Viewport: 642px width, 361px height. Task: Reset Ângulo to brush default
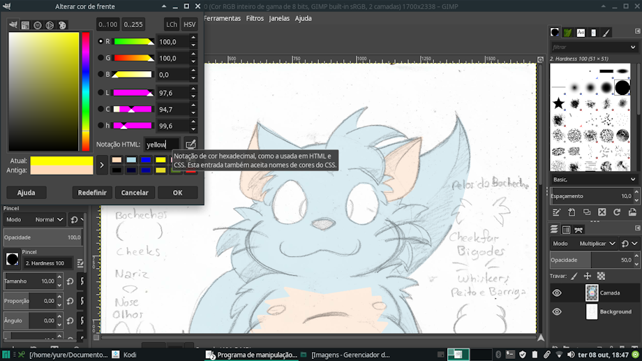(x=70, y=321)
